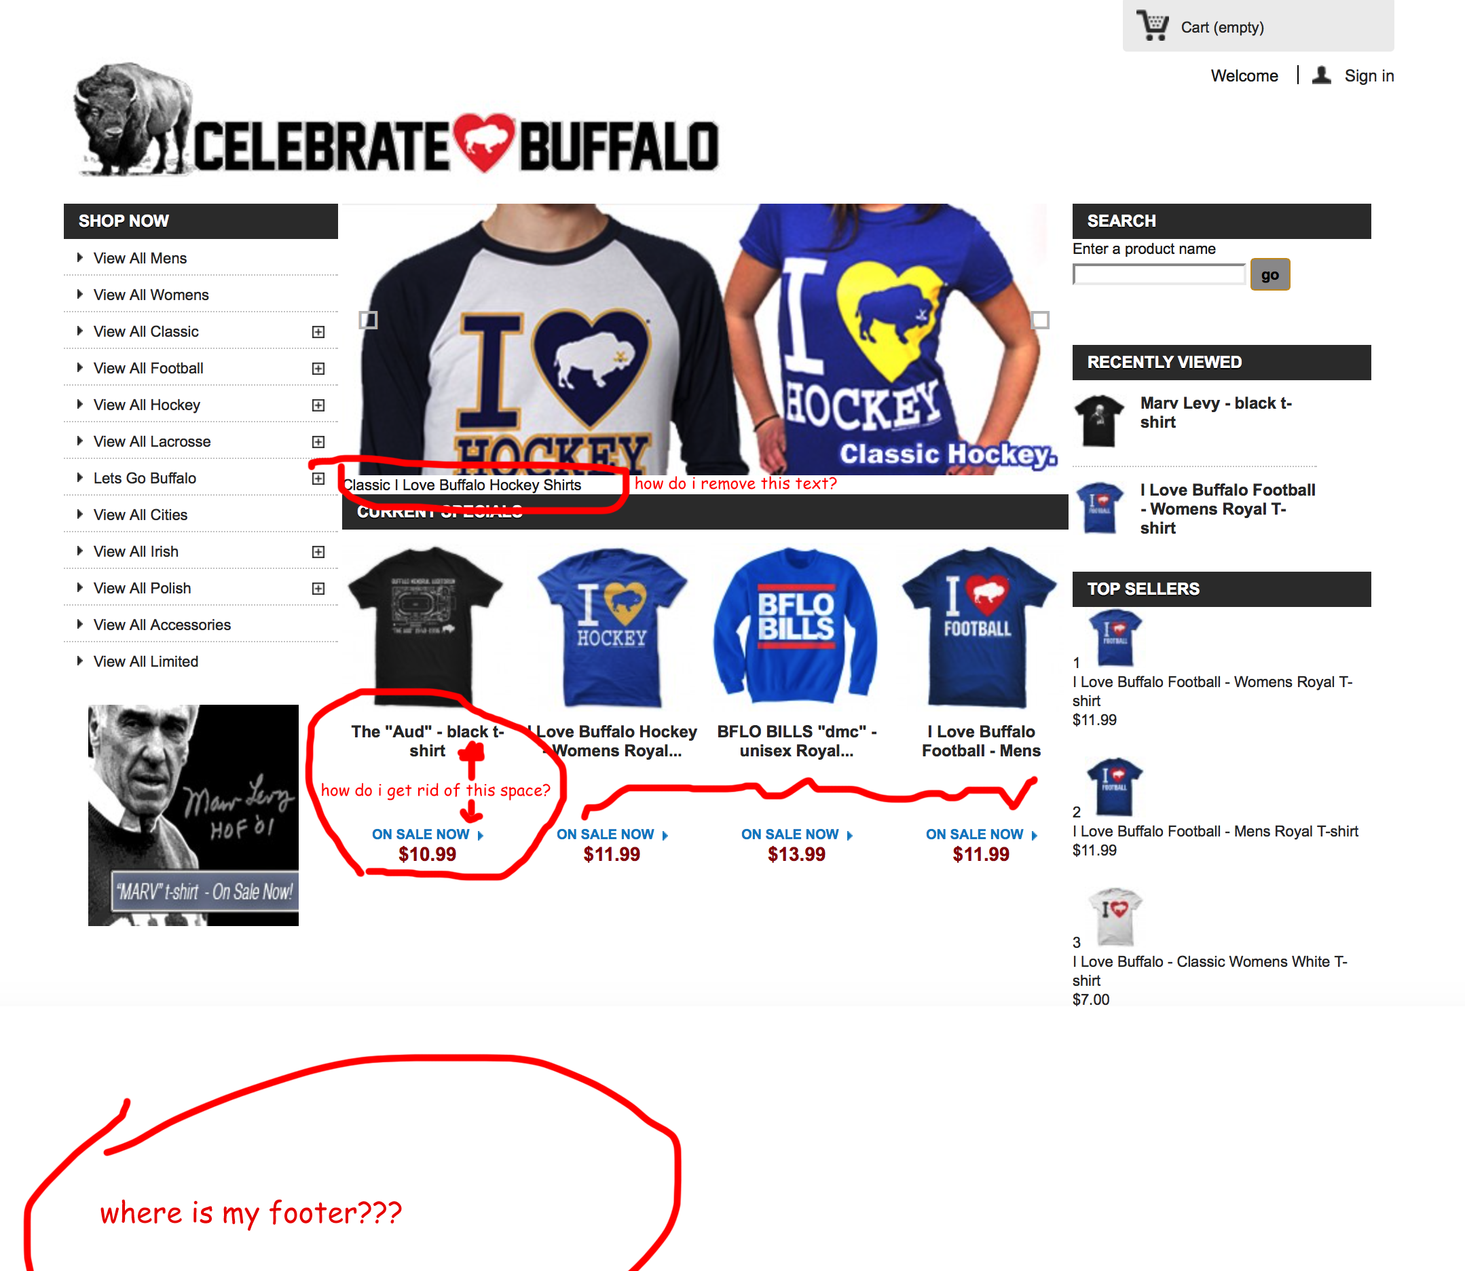The height and width of the screenshot is (1271, 1465).
Task: Expand the View All Classic category
Action: pyautogui.click(x=318, y=332)
